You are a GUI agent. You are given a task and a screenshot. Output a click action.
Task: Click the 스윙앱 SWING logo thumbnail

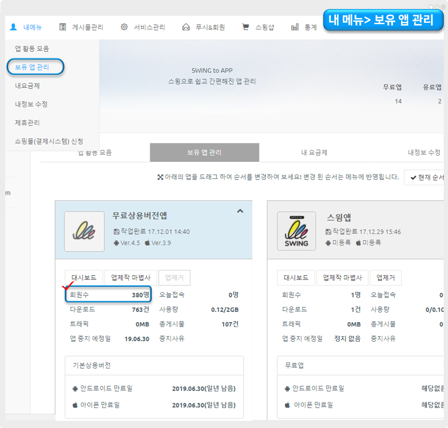[296, 231]
